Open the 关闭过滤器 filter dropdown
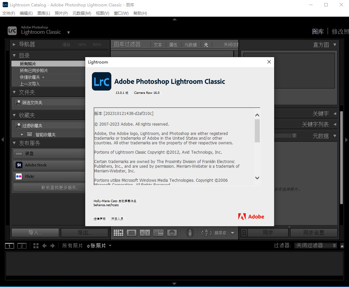 pos(316,245)
